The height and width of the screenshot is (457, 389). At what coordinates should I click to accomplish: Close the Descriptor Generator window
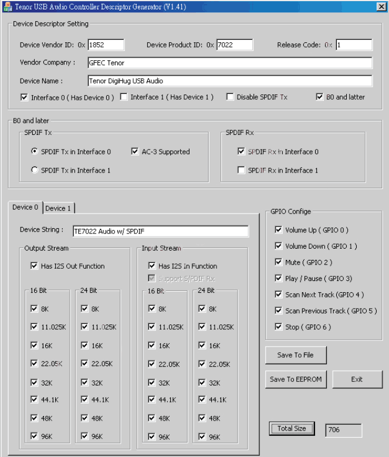[x=381, y=6]
